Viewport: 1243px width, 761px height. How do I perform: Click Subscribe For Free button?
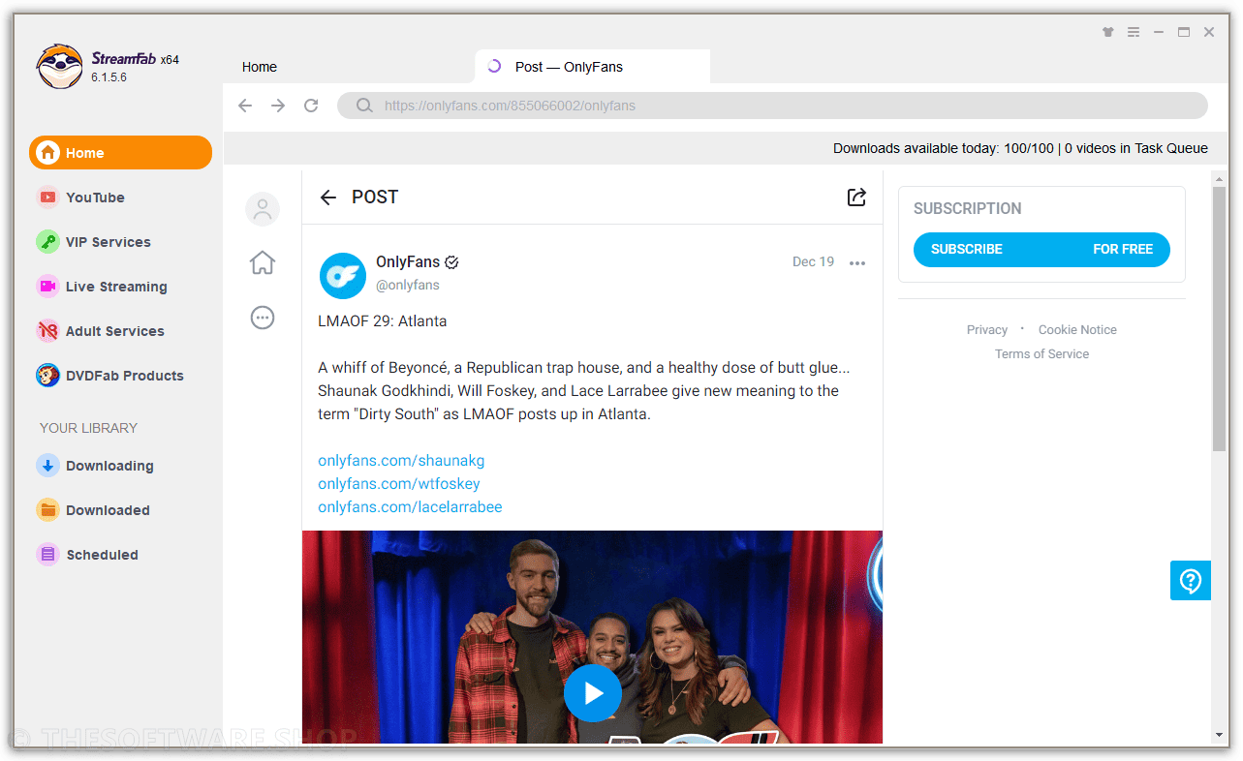coord(1041,249)
